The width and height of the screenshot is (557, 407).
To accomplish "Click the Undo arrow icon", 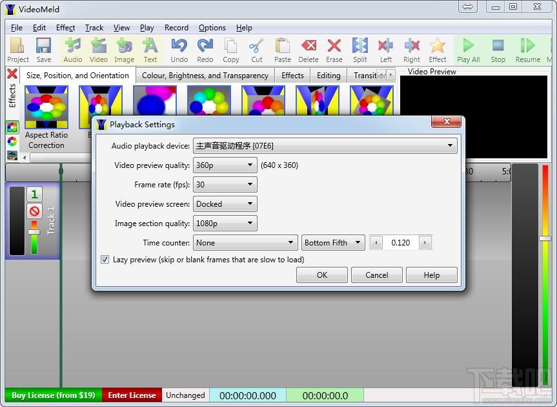I will (x=179, y=50).
